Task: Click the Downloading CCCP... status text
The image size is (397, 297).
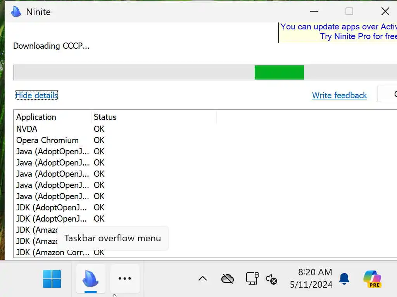Action: [x=51, y=46]
